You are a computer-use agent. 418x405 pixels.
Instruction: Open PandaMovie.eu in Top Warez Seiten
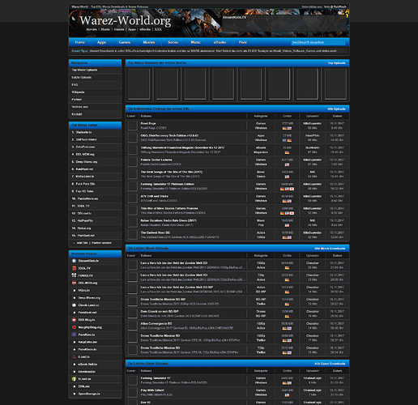pyautogui.click(x=87, y=198)
